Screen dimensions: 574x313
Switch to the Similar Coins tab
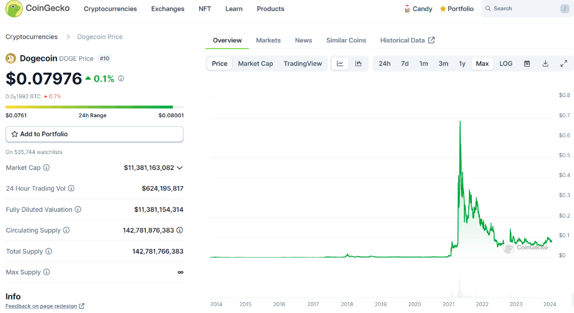tap(346, 40)
